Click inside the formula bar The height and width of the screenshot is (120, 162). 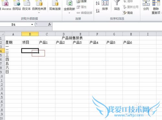point(107,27)
